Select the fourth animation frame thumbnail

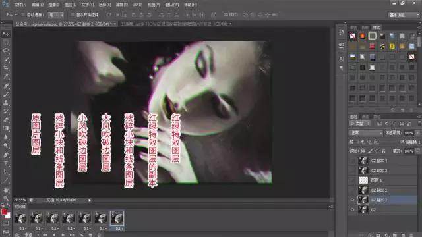69,218
